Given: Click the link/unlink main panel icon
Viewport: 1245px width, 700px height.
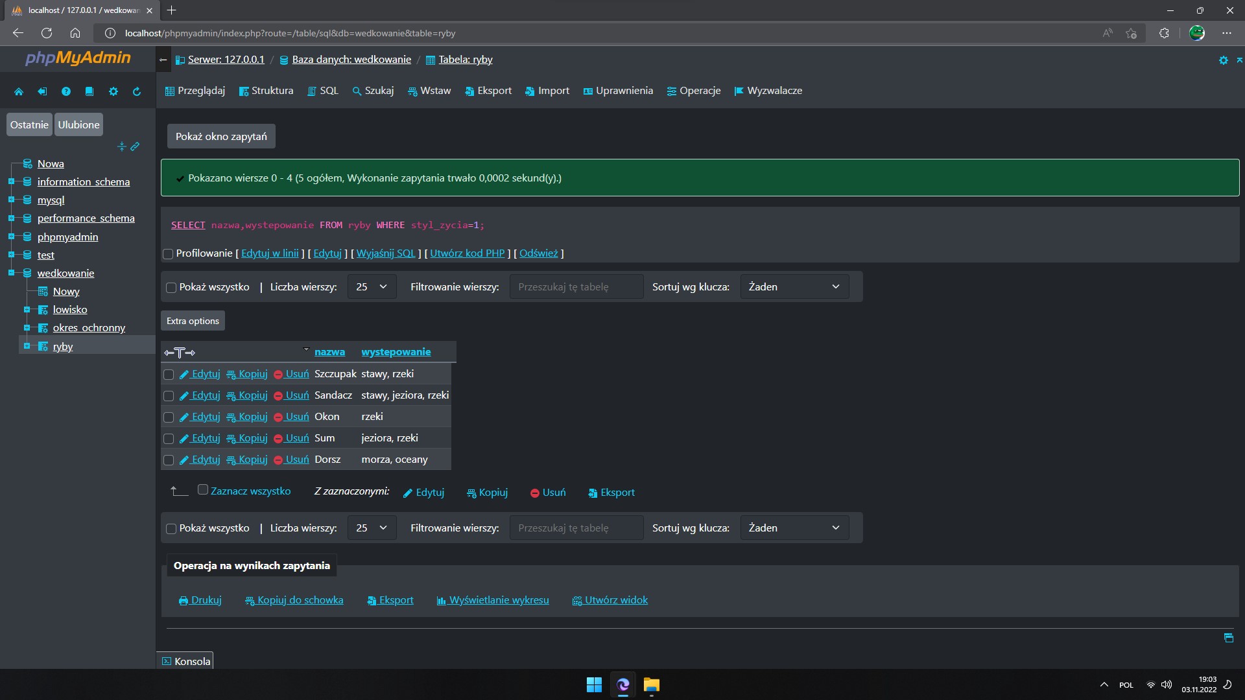Looking at the screenshot, I should 135,146.
